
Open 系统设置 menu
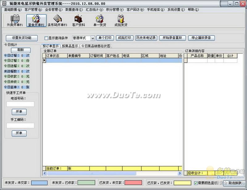(176, 10)
